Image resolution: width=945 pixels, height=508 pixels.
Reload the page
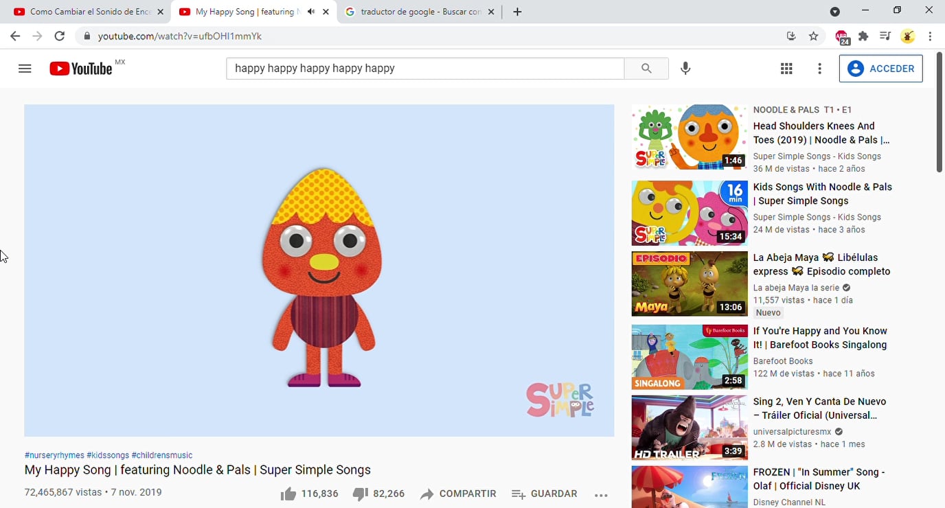coord(60,36)
